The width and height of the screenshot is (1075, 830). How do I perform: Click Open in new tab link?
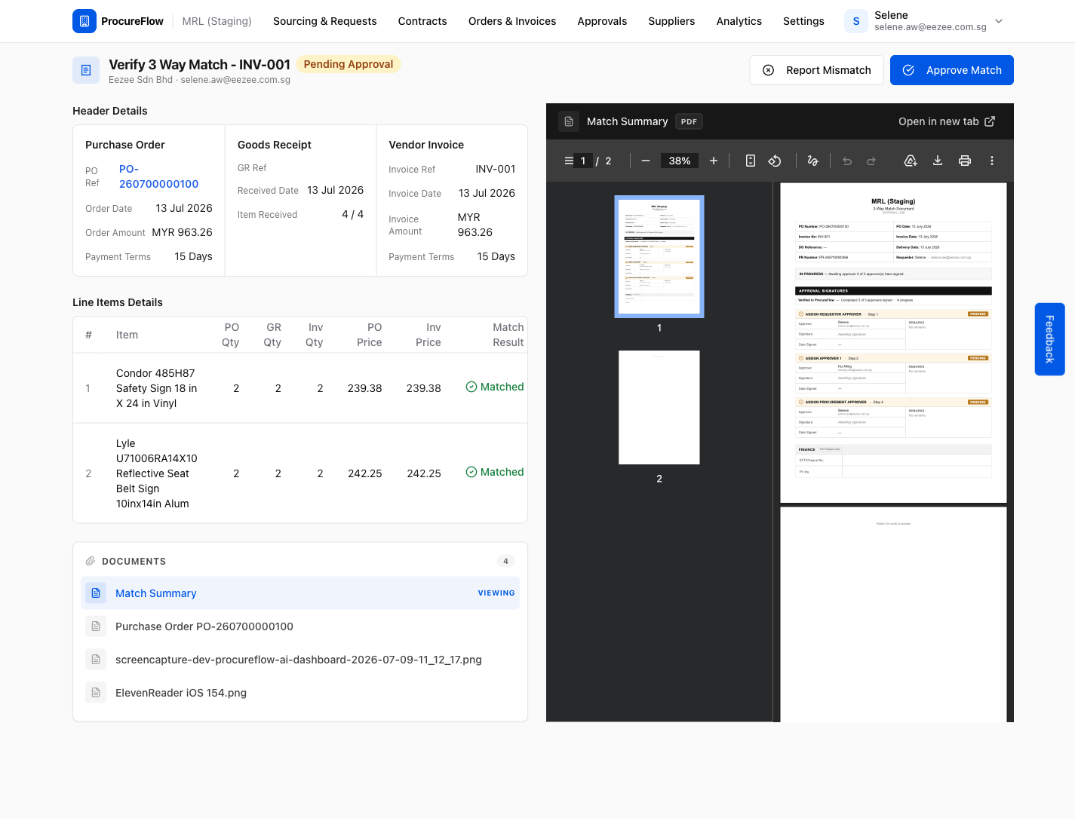[x=947, y=121]
